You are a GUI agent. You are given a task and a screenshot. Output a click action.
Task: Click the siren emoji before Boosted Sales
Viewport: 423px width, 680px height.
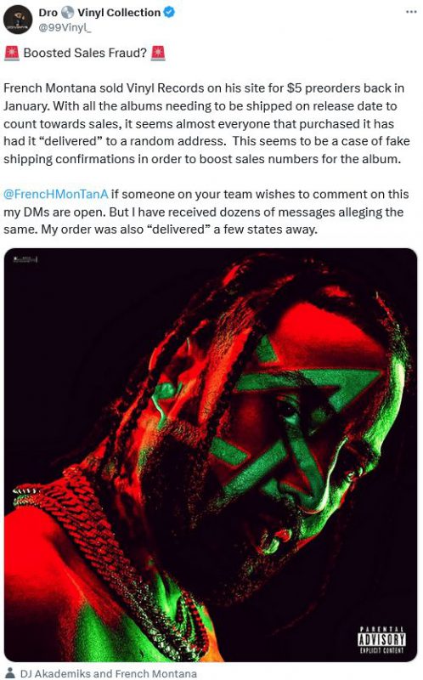12,53
